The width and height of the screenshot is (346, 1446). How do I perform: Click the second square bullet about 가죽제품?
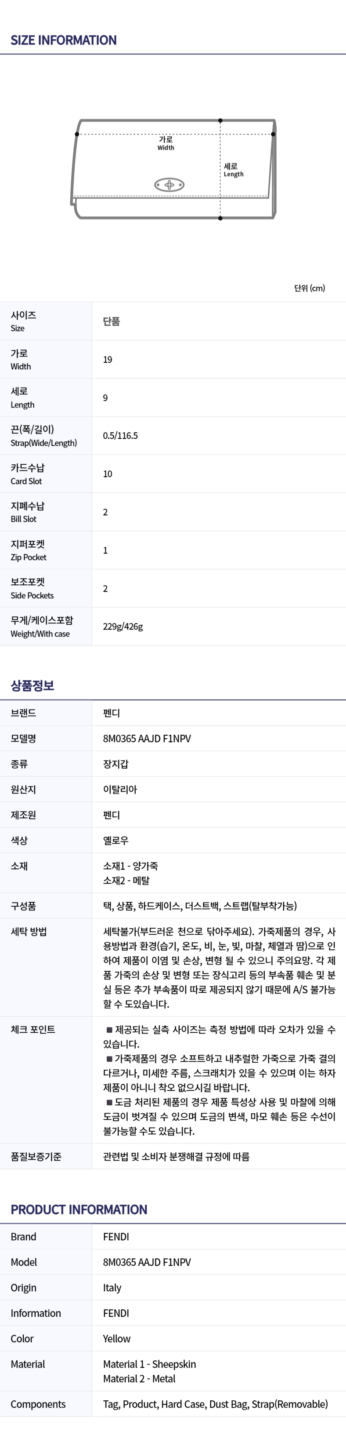109,1058
